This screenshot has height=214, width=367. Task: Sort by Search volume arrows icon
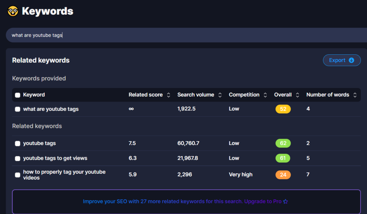pyautogui.click(x=220, y=95)
